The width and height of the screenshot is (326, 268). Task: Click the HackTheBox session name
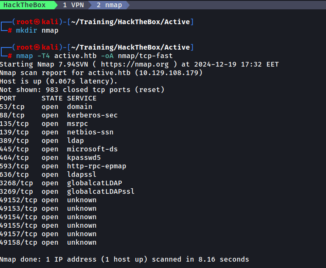25,5
